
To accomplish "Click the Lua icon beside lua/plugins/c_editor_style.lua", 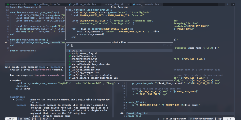I will pyautogui.click(x=70, y=75).
